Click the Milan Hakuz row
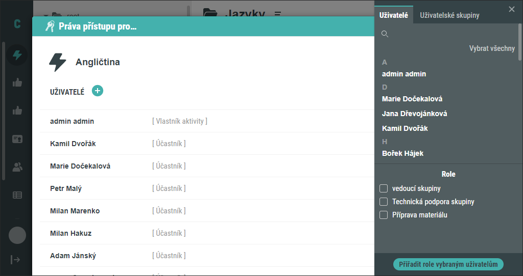This screenshot has width=523, height=276. pyautogui.click(x=207, y=233)
